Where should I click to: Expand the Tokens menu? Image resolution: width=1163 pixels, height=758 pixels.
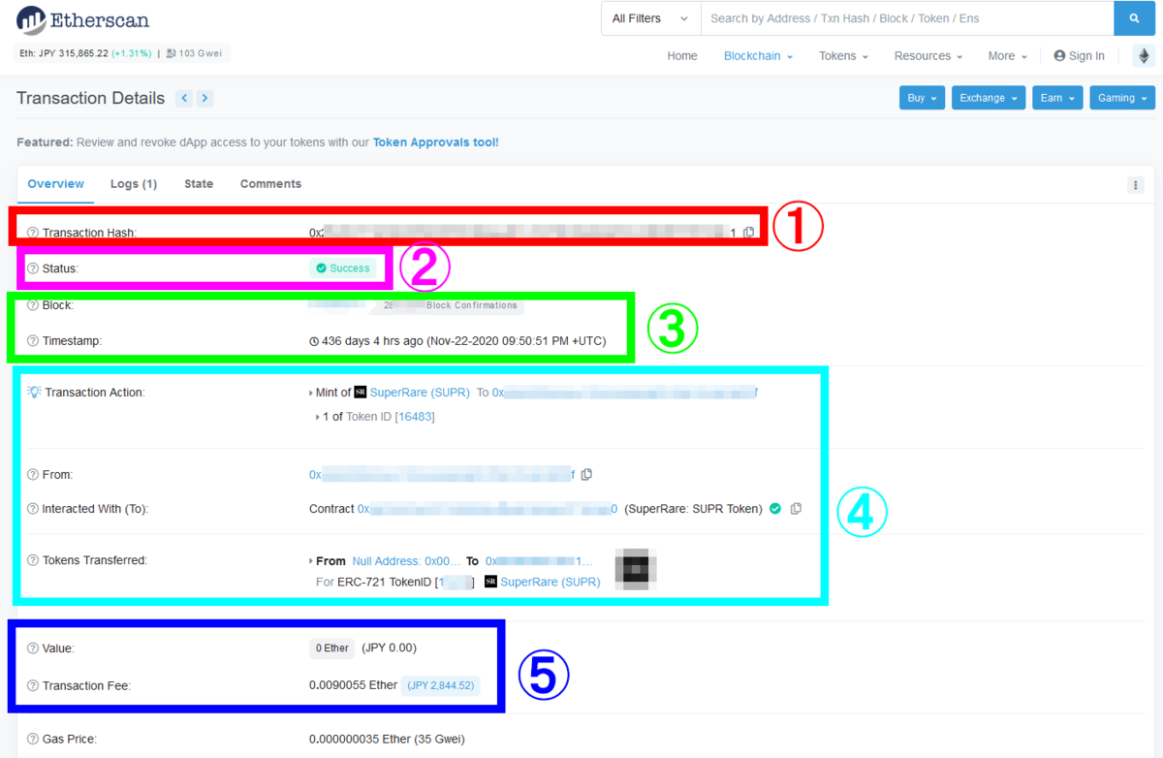point(843,56)
